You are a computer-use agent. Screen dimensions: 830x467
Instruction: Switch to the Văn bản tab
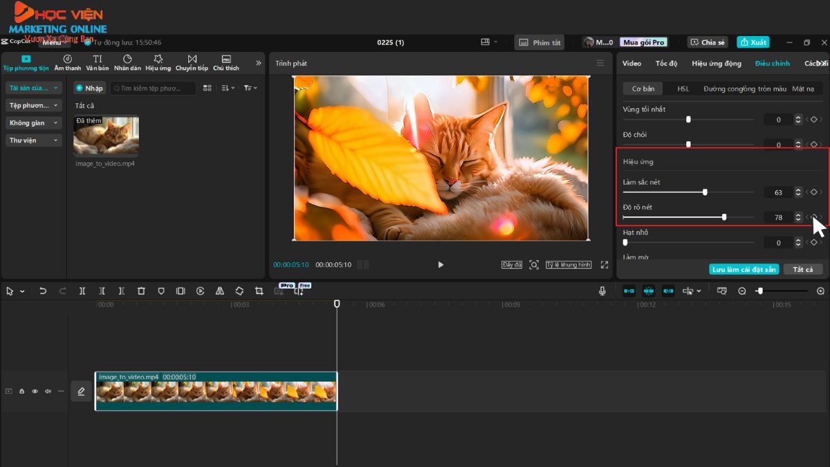[98, 63]
